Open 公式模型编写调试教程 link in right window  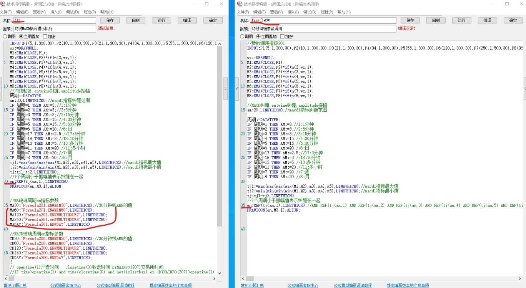click(353, 285)
